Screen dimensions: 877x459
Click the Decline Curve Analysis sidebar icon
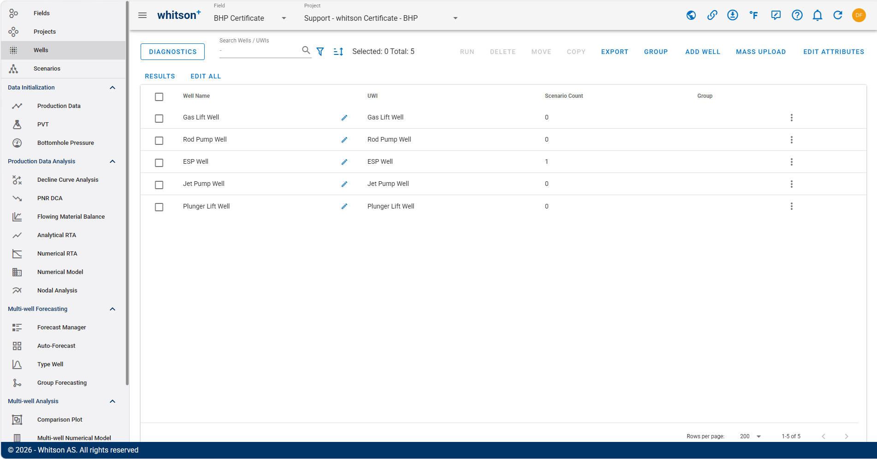click(x=17, y=180)
